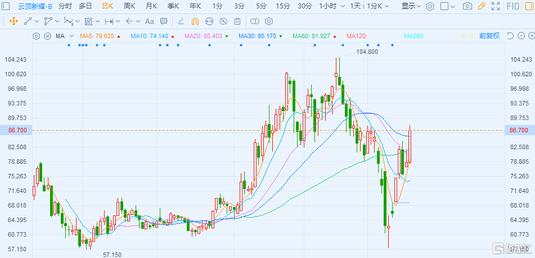The width and height of the screenshot is (535, 258).
Task: Toggle the magnet snap mode
Action: [x=195, y=22]
